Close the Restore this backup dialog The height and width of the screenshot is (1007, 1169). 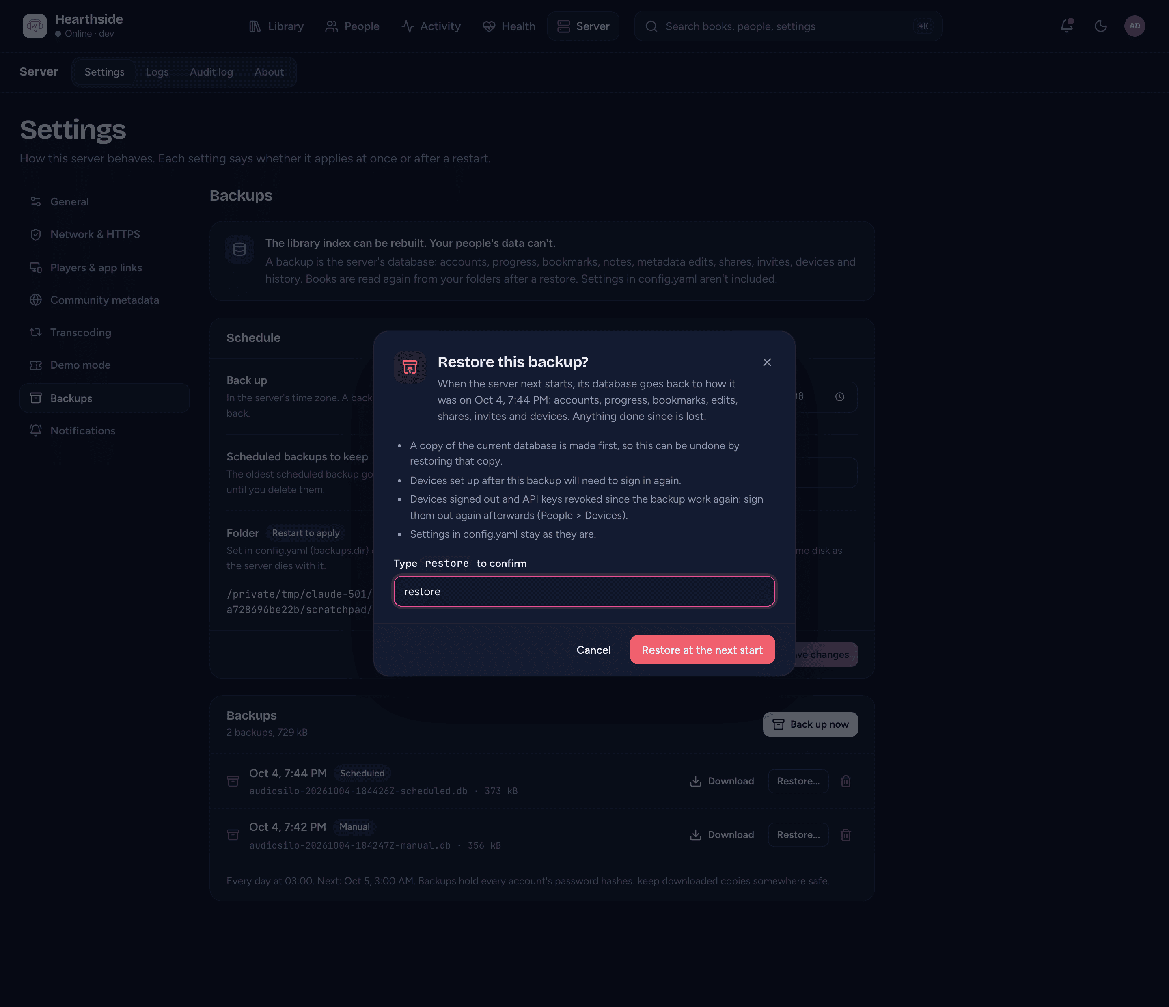tap(767, 362)
